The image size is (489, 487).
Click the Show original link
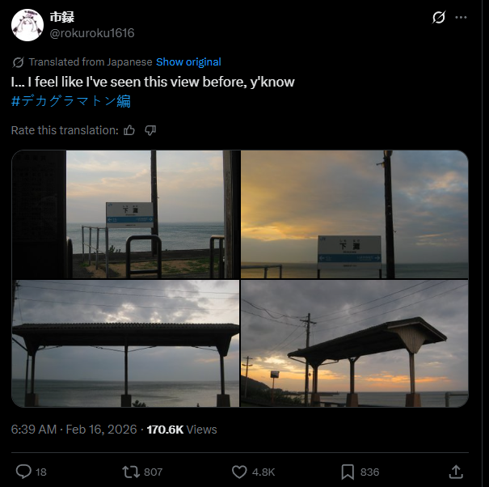[x=188, y=62]
